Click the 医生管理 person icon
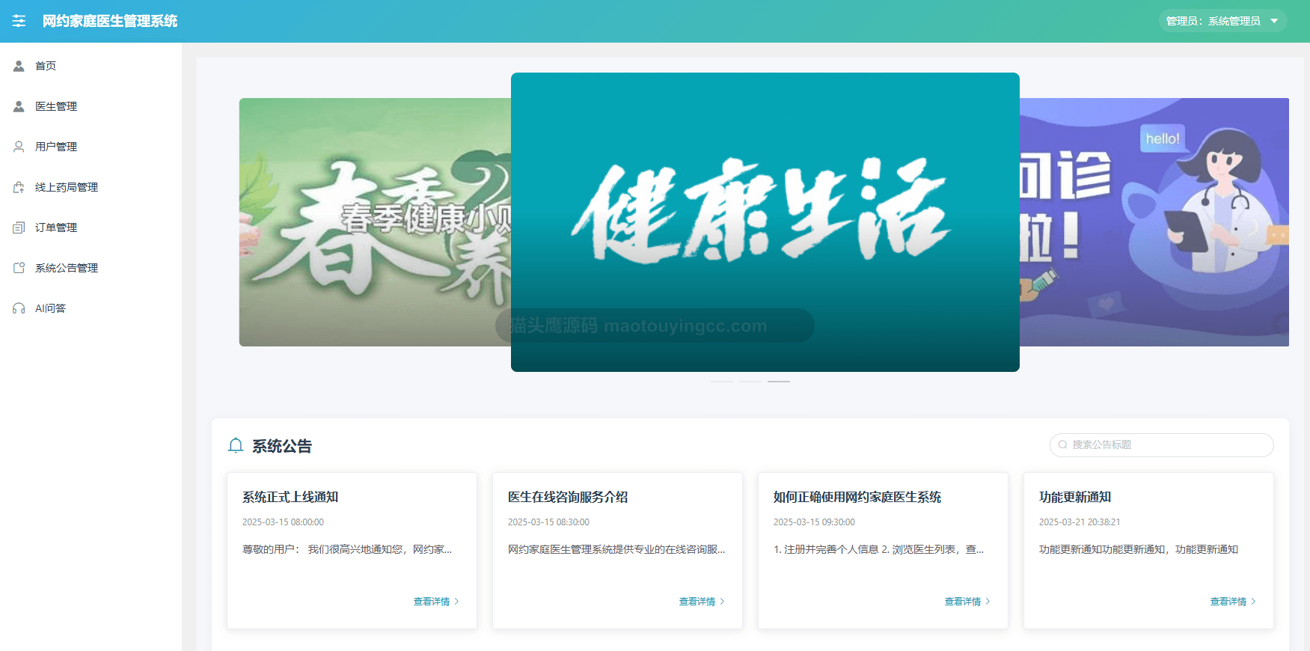The height and width of the screenshot is (651, 1310). tap(19, 106)
